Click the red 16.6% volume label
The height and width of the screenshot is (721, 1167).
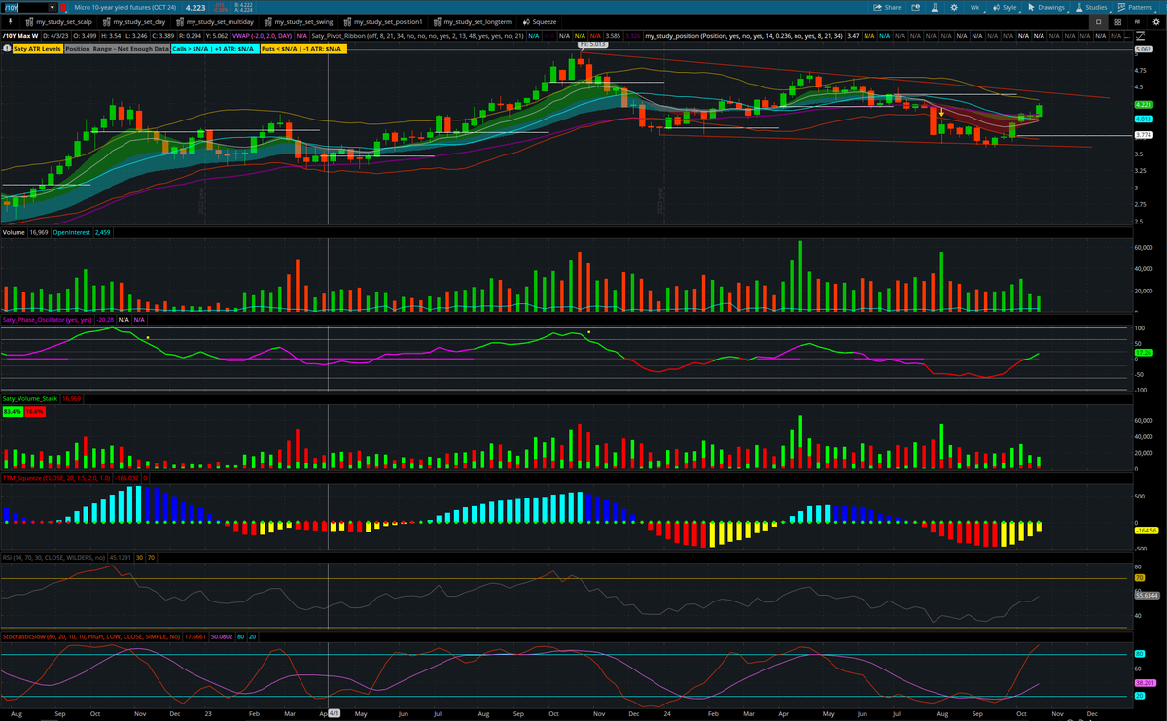tap(34, 412)
